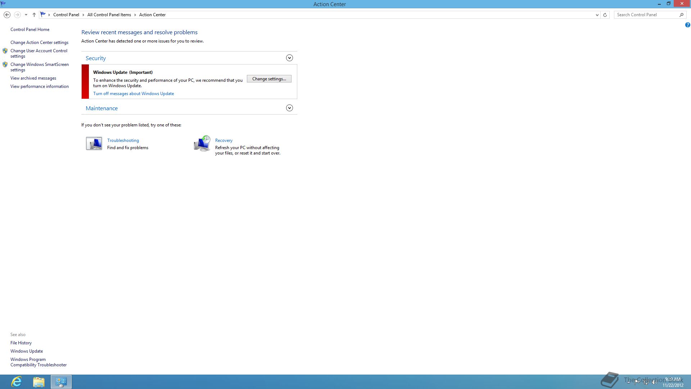
Task: Open address bar history dropdown
Action: pyautogui.click(x=597, y=15)
